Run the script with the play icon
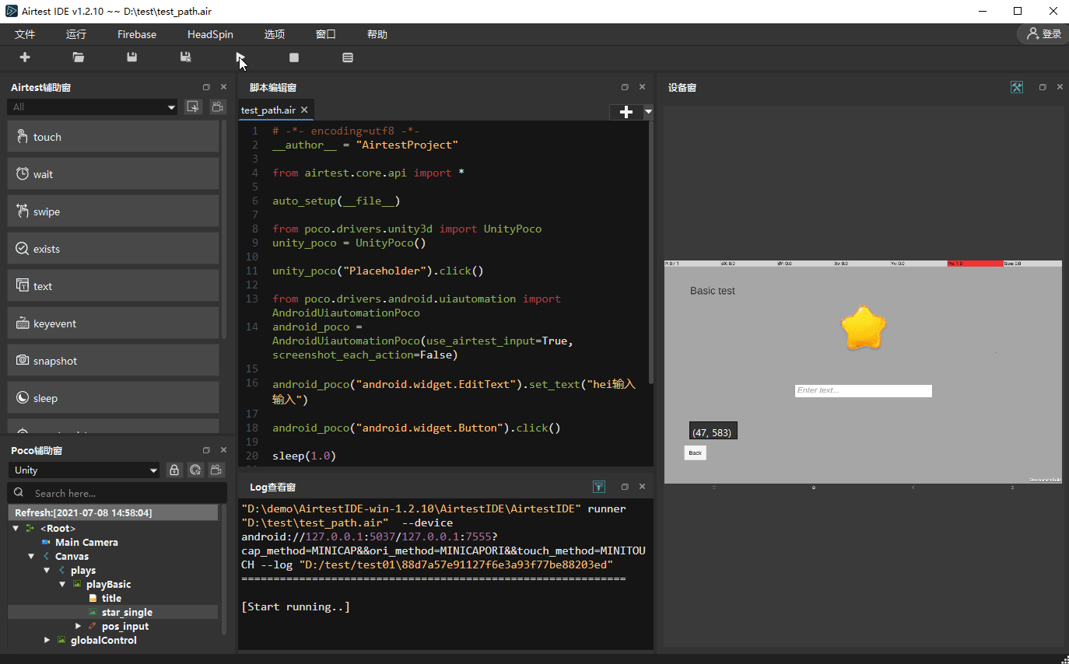1069x664 pixels. [x=240, y=57]
